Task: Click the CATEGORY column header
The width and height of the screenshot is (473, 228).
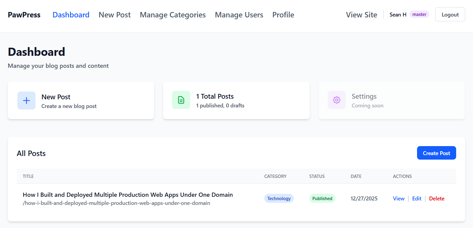Action: pos(275,176)
